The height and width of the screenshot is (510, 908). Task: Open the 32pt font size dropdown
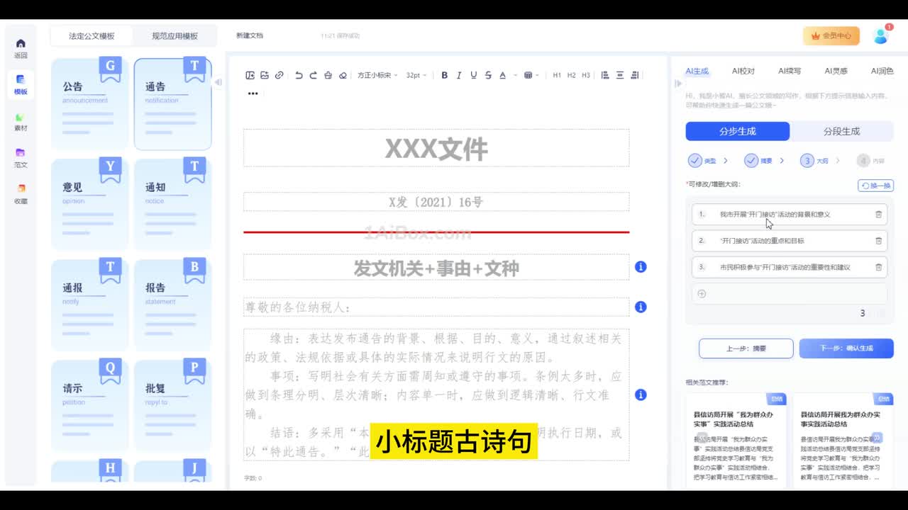[416, 75]
